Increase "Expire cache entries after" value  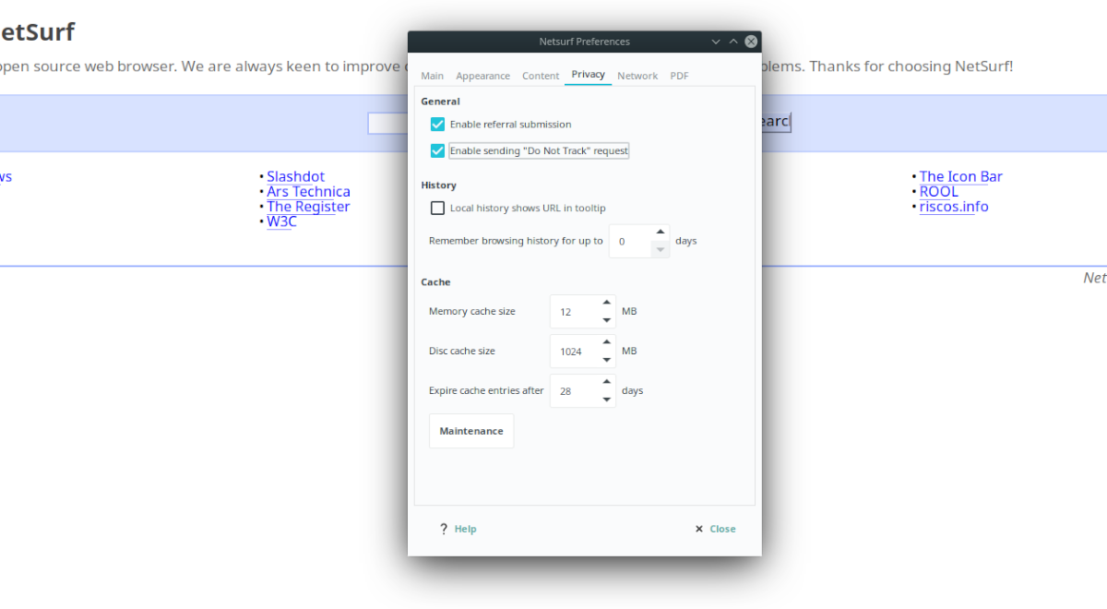tap(606, 380)
